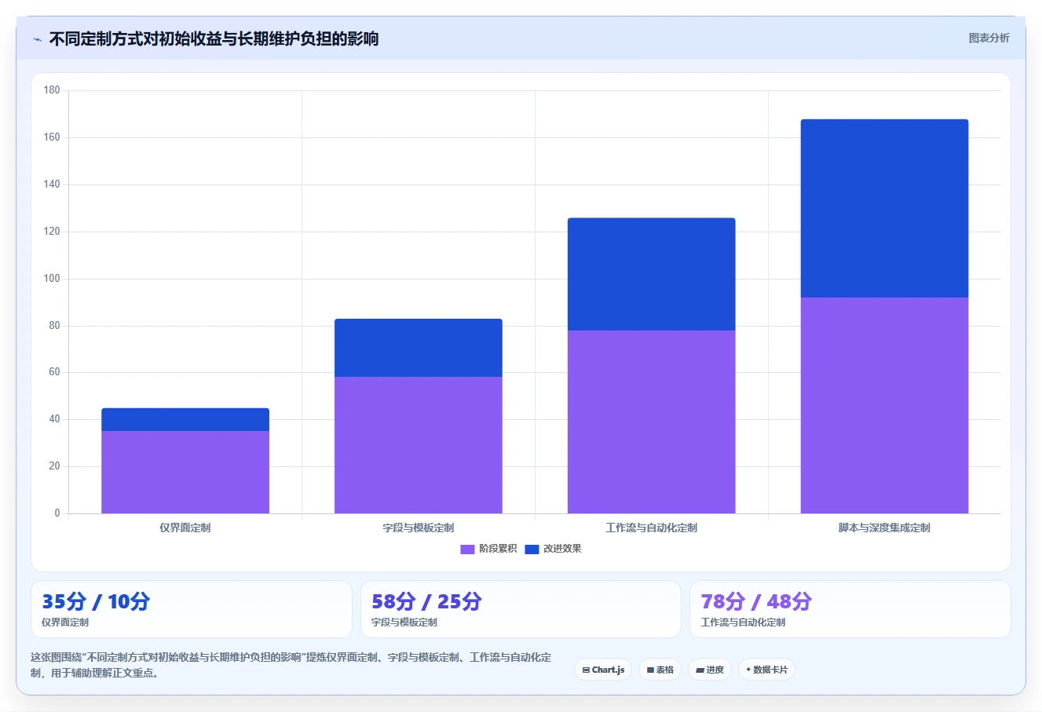Click the 58分 / 25分 data card value
The image size is (1042, 712).
426,601
